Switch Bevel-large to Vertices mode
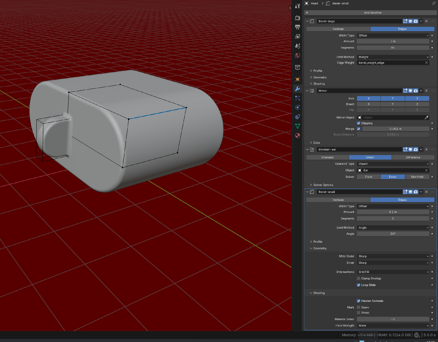 click(x=338, y=29)
